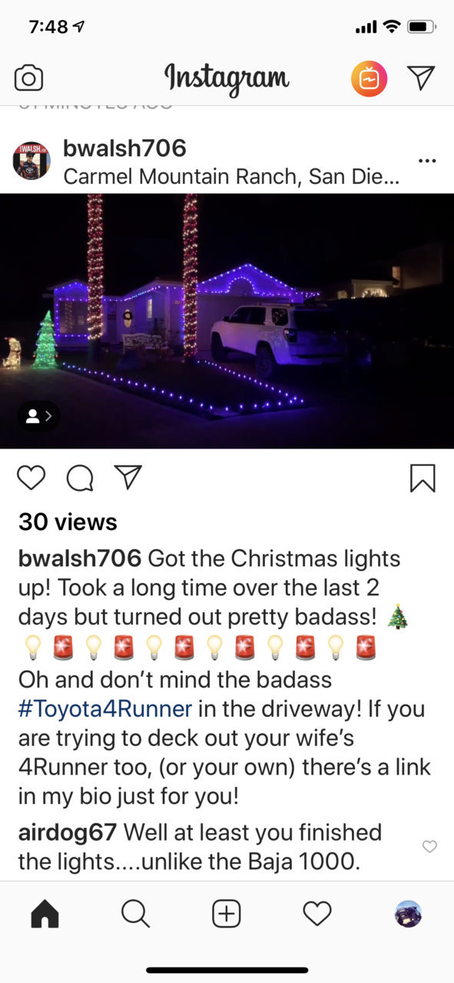The image size is (454, 983).
Task: Go to the Home tab
Action: pos(45,914)
